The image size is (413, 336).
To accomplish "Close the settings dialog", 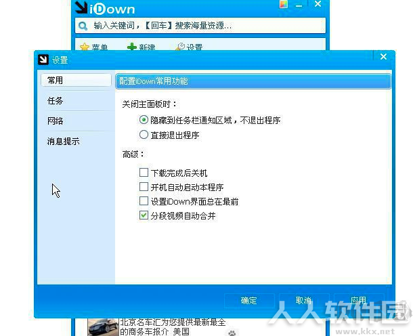I will coord(383,56).
